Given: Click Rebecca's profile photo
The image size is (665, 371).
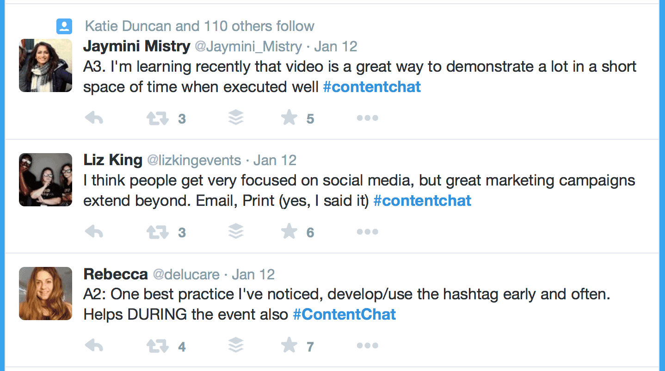Looking at the screenshot, I should (x=45, y=293).
